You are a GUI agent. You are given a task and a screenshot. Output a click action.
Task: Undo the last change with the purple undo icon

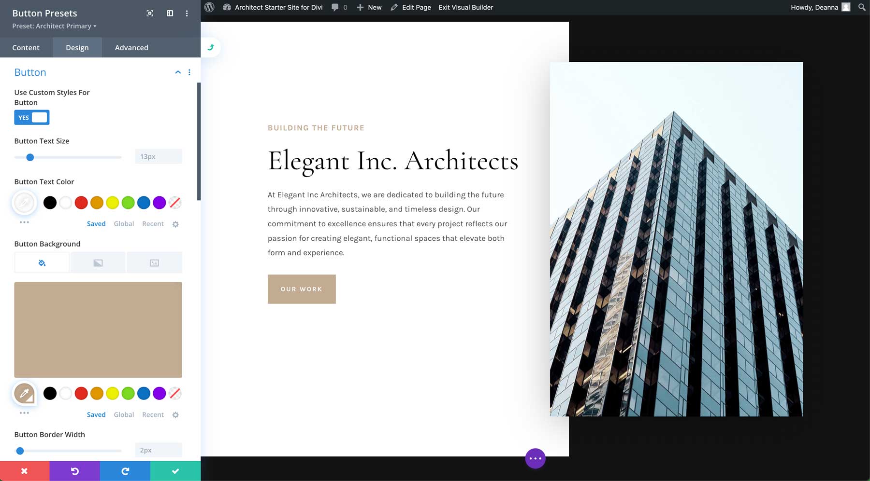(x=75, y=471)
